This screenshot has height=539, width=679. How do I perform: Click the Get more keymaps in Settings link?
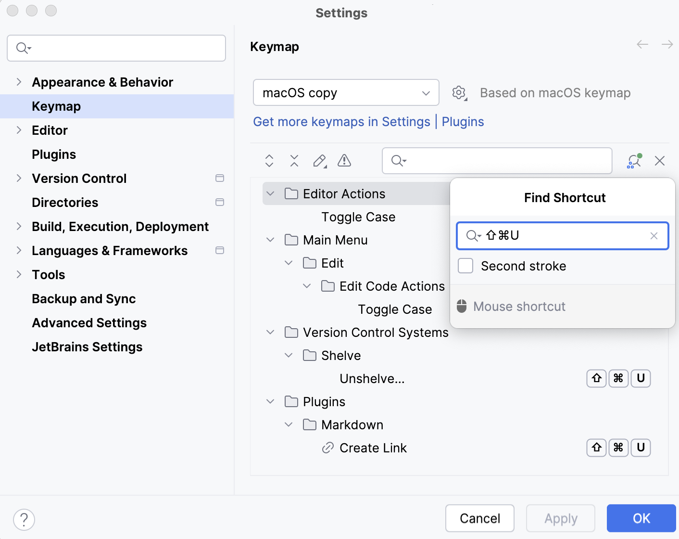click(x=341, y=122)
